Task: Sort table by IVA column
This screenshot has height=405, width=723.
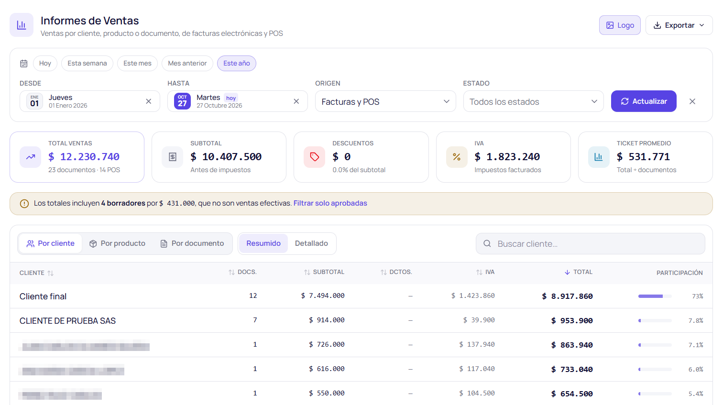Action: [485, 272]
